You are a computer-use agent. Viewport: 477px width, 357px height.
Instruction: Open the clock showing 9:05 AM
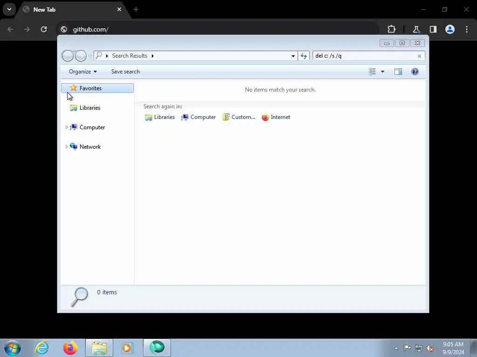(x=453, y=348)
